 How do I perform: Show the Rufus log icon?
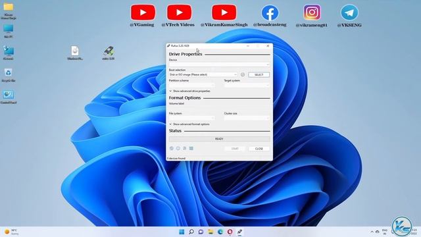click(191, 148)
